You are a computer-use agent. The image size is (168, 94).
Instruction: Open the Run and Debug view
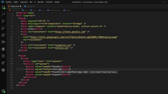[3, 28]
